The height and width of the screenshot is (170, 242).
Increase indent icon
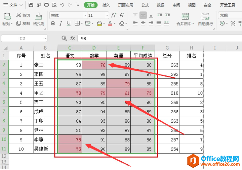tap(167, 15)
